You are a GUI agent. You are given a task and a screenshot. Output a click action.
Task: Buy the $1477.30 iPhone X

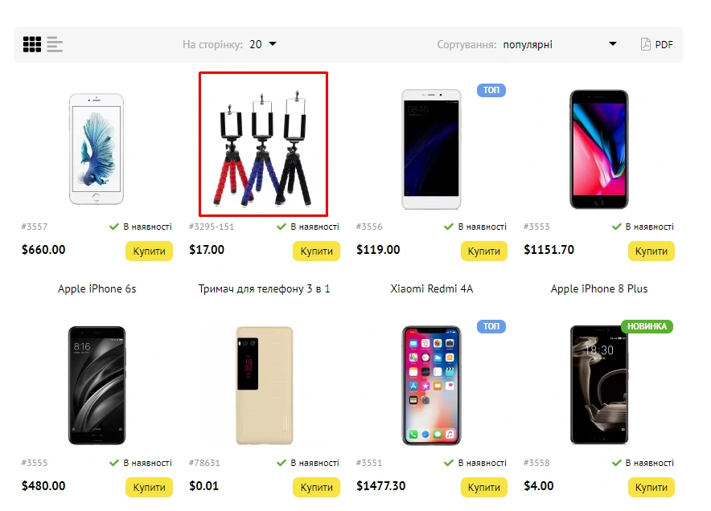(x=484, y=488)
